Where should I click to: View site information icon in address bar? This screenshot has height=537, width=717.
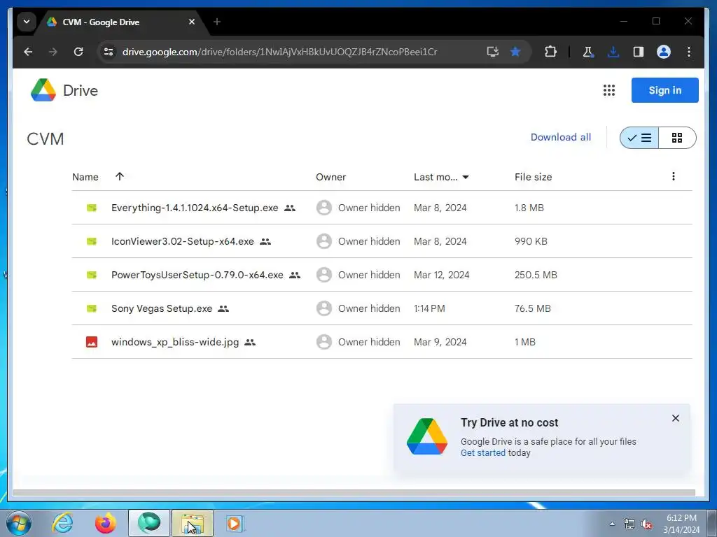click(x=109, y=52)
